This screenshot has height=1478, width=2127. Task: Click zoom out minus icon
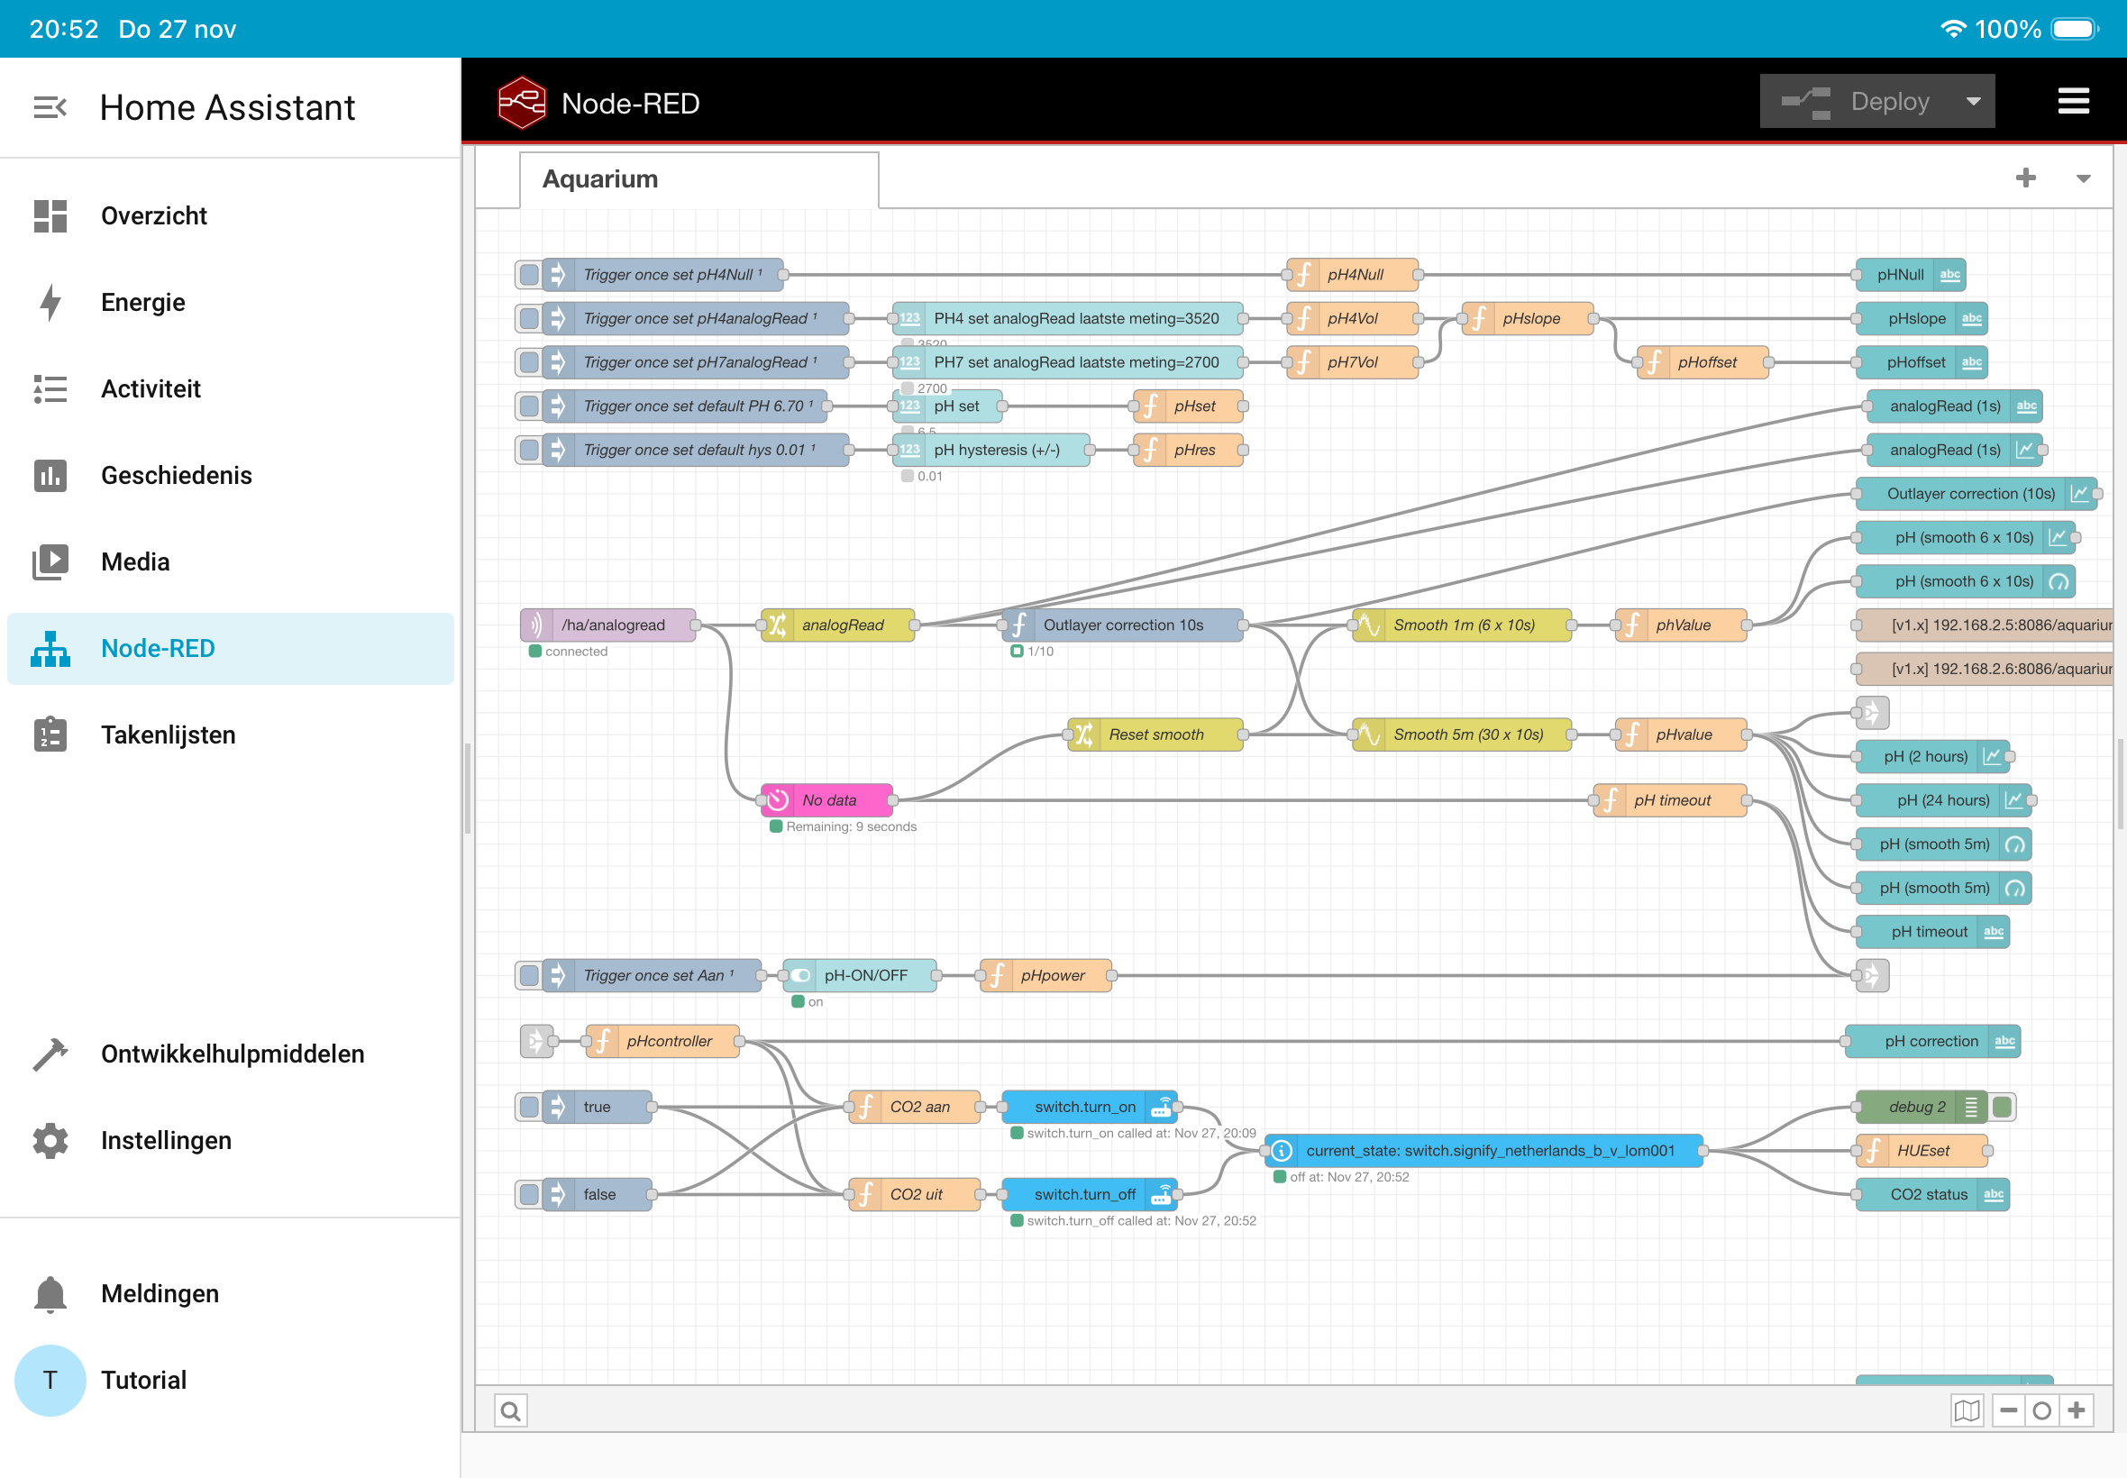click(2007, 1410)
